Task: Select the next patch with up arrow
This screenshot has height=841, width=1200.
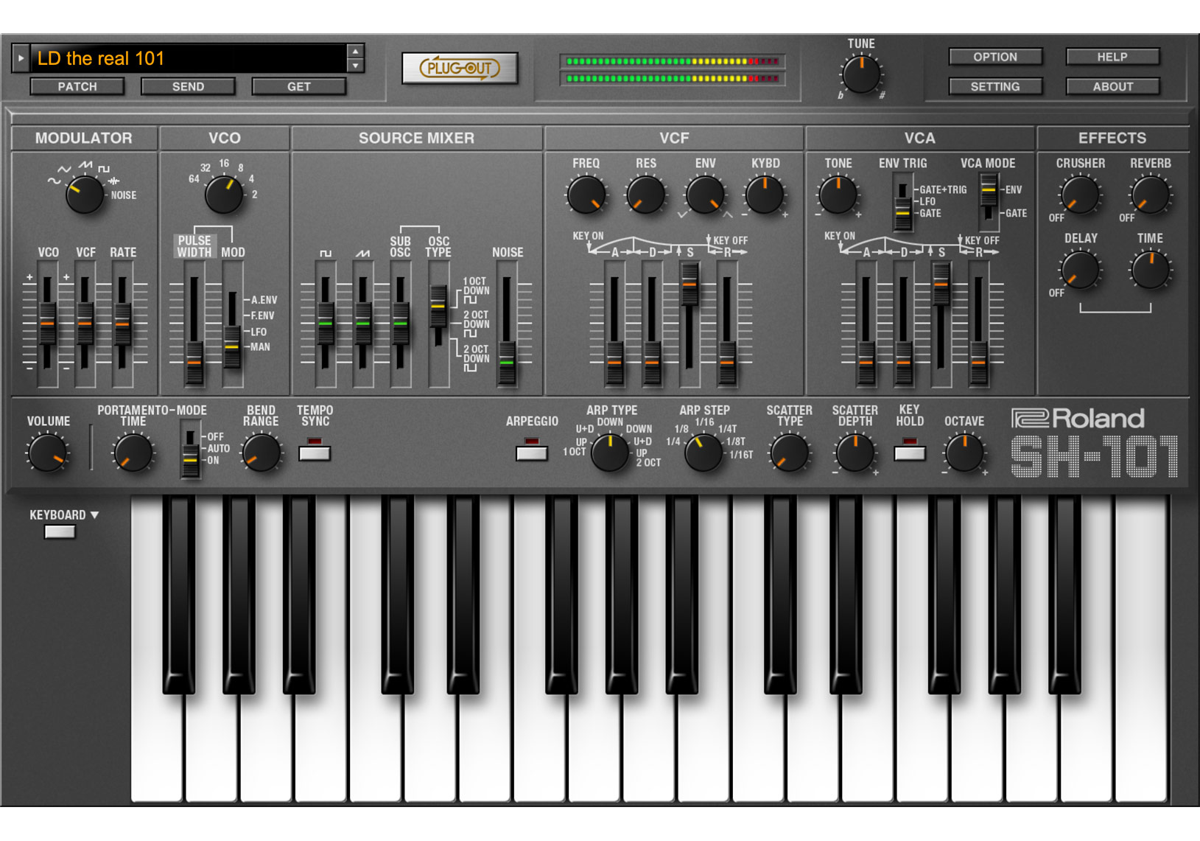Action: coord(355,52)
